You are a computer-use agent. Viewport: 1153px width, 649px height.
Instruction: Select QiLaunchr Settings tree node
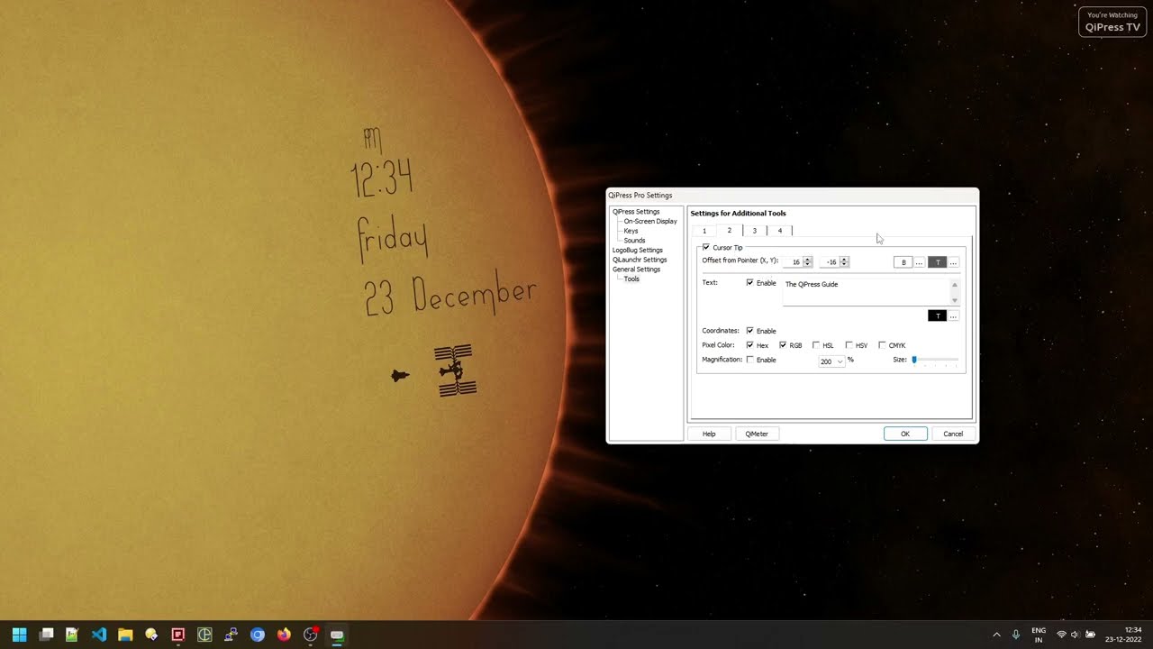click(x=640, y=260)
